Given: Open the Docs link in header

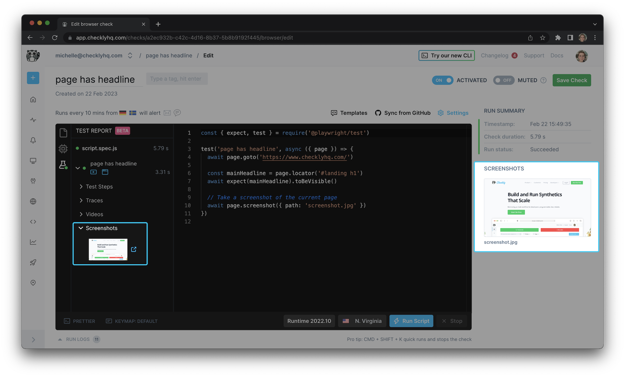Looking at the screenshot, I should 557,56.
